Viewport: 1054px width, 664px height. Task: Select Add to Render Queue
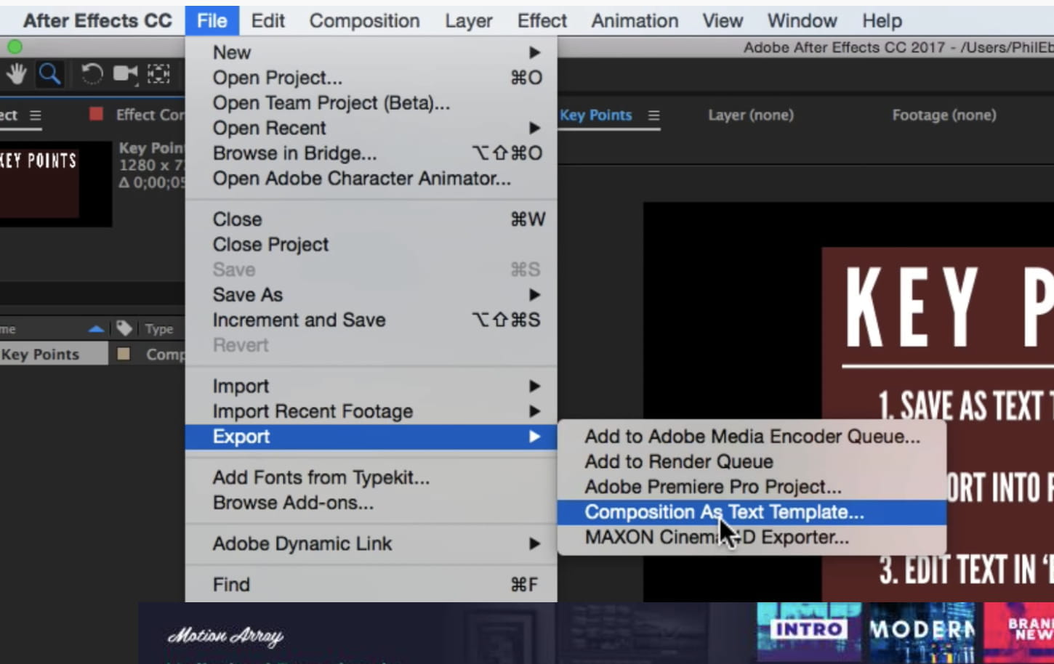click(x=678, y=462)
